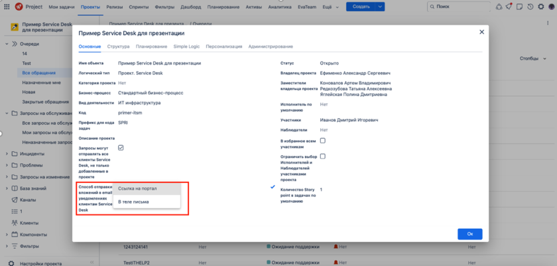Expand the Инциденты folder in sidebar

pyautogui.click(x=7, y=153)
